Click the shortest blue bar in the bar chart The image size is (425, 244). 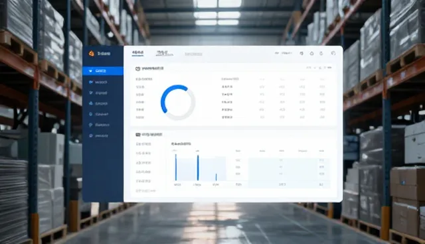click(x=216, y=177)
